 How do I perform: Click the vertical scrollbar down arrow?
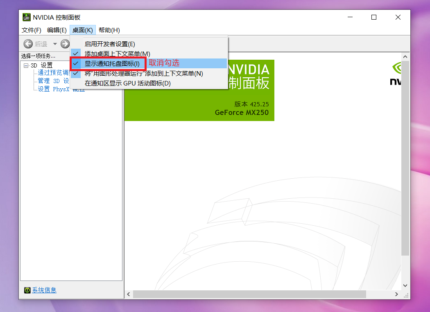(x=405, y=285)
